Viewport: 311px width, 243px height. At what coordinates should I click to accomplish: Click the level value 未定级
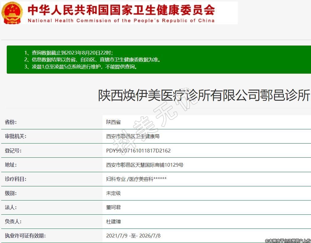tap(113, 193)
